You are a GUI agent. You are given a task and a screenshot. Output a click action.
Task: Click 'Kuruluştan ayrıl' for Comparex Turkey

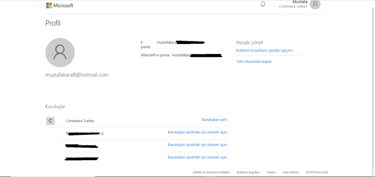pos(214,119)
